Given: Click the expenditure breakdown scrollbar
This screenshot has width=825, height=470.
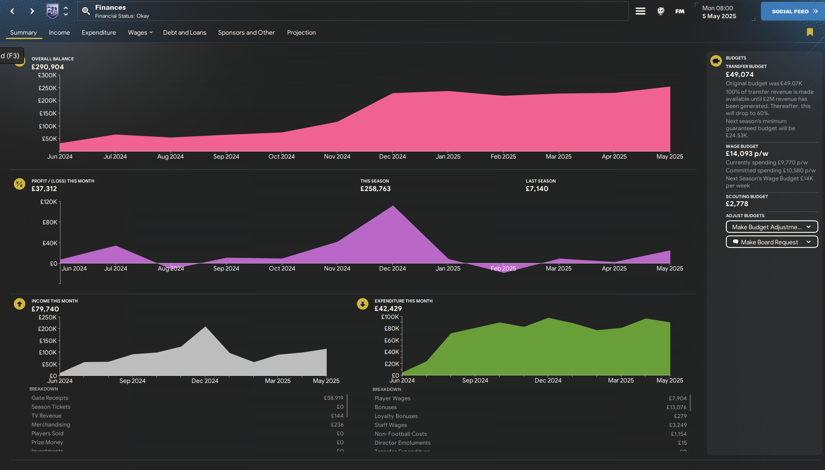Looking at the screenshot, I should coord(690,402).
